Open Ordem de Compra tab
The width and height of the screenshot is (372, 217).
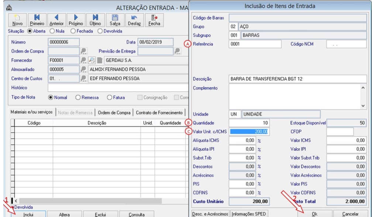coord(114,113)
